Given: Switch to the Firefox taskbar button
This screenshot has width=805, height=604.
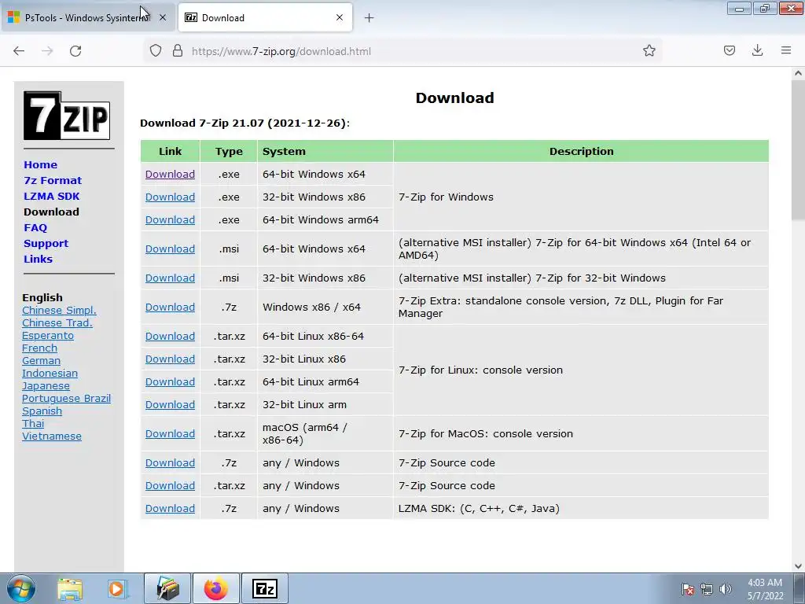Looking at the screenshot, I should click(x=216, y=588).
